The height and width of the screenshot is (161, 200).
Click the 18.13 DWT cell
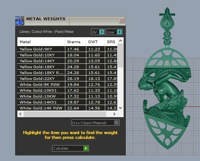coord(96,78)
